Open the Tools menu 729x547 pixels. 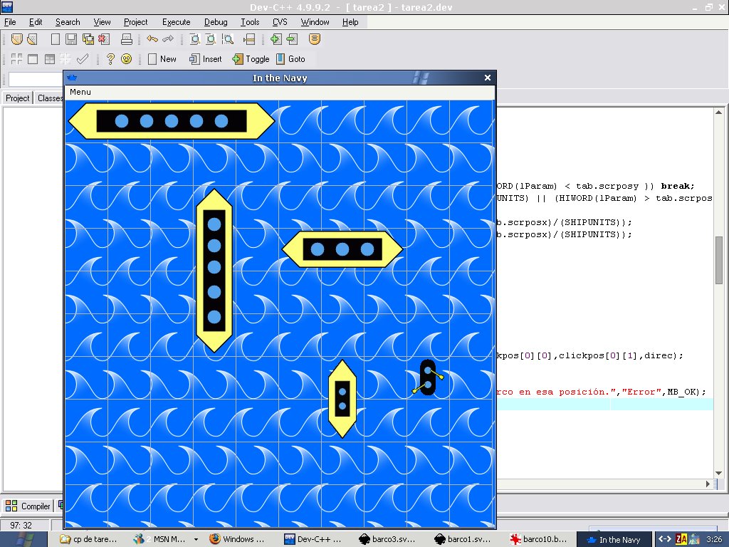250,22
